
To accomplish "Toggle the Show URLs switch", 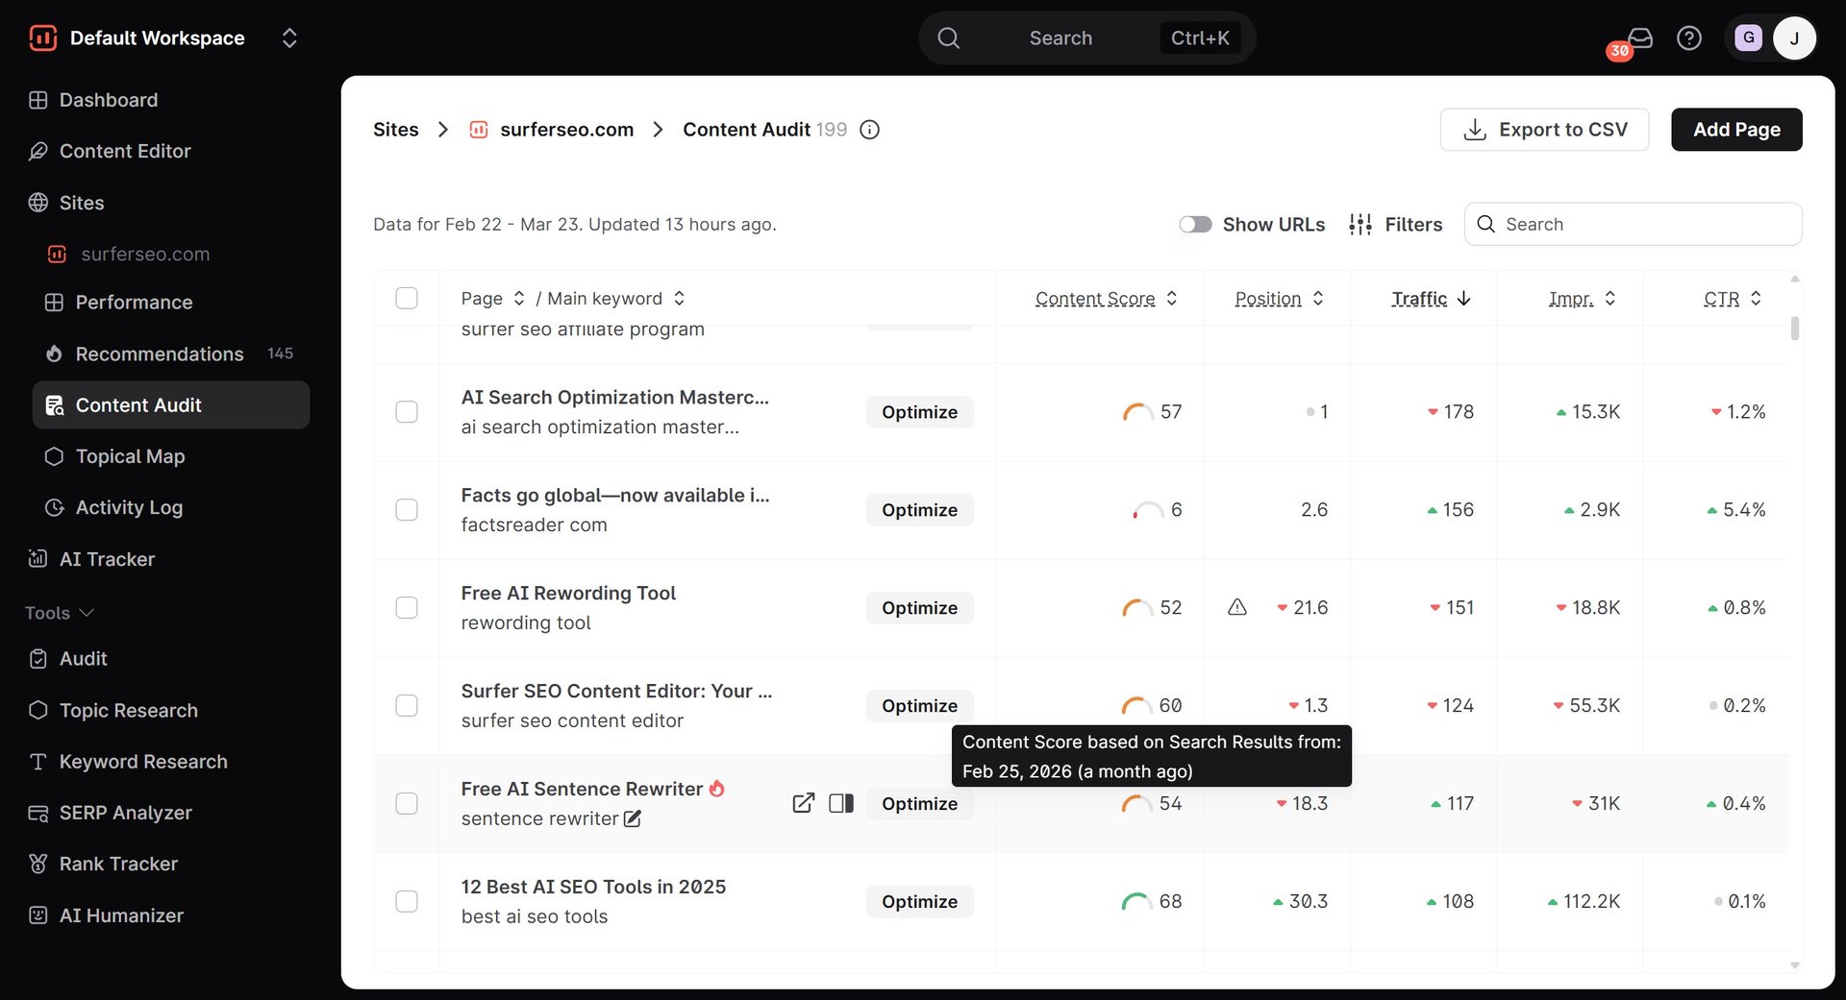I will tap(1195, 224).
